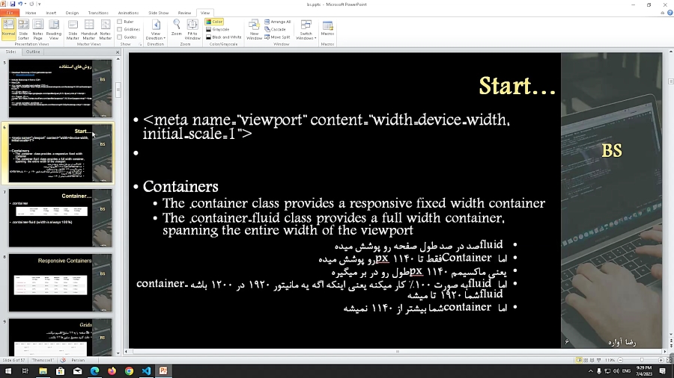Click Arrange All windows
This screenshot has height=378, width=674.
click(x=279, y=22)
